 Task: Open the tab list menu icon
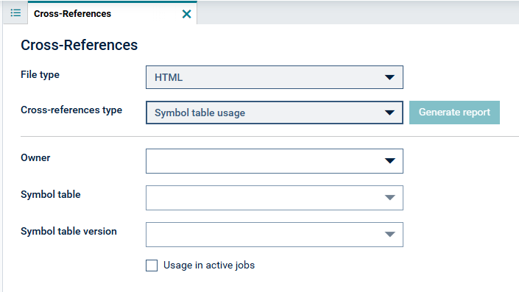pyautogui.click(x=15, y=13)
